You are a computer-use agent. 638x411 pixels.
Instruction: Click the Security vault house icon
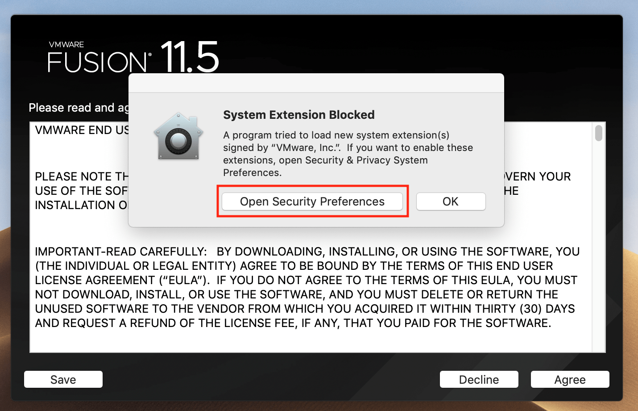point(178,136)
